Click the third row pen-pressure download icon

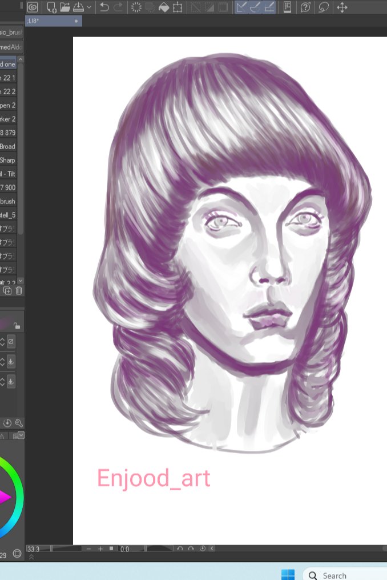coord(11,381)
